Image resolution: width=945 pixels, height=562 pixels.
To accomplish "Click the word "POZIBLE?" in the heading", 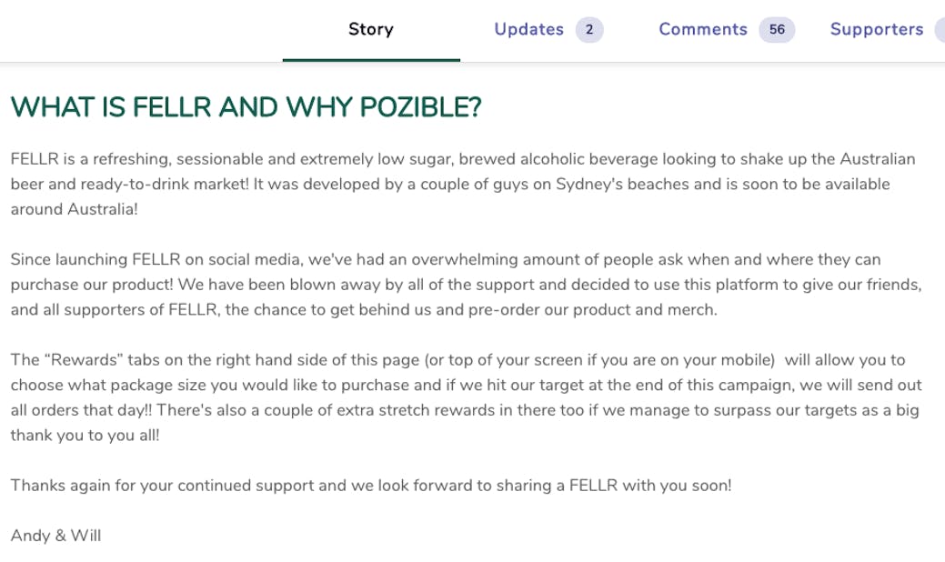I will [x=420, y=108].
